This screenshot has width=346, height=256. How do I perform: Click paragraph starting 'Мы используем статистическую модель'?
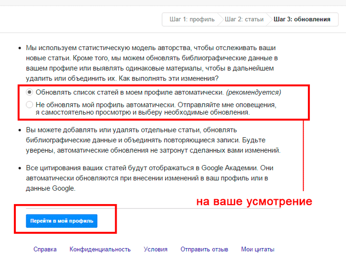point(152,63)
